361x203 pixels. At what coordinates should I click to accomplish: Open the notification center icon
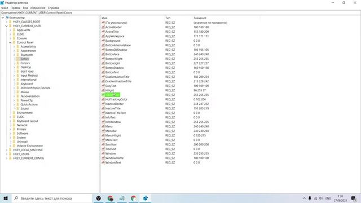(354, 198)
